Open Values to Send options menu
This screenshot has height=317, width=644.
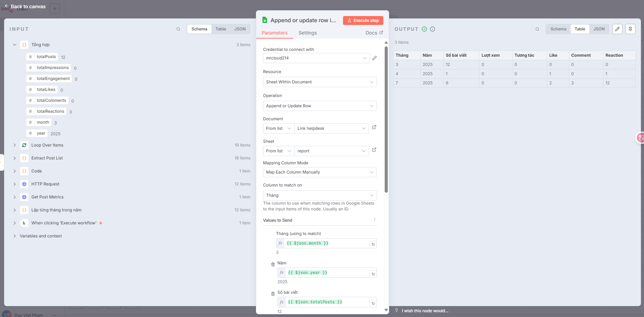[x=375, y=220]
